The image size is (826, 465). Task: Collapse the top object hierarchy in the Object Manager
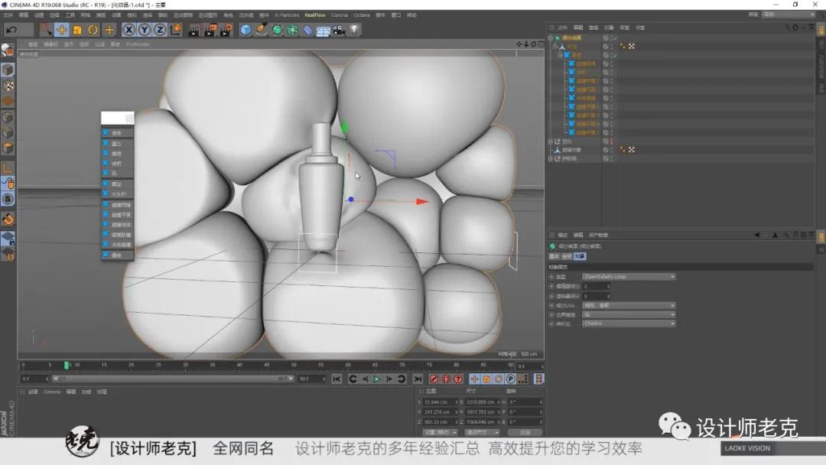pyautogui.click(x=551, y=37)
